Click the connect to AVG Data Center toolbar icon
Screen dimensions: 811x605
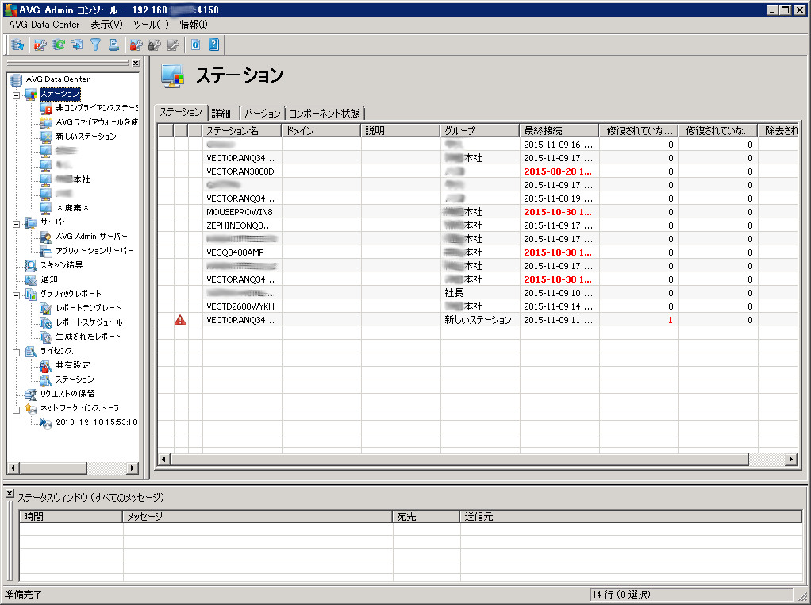17,45
